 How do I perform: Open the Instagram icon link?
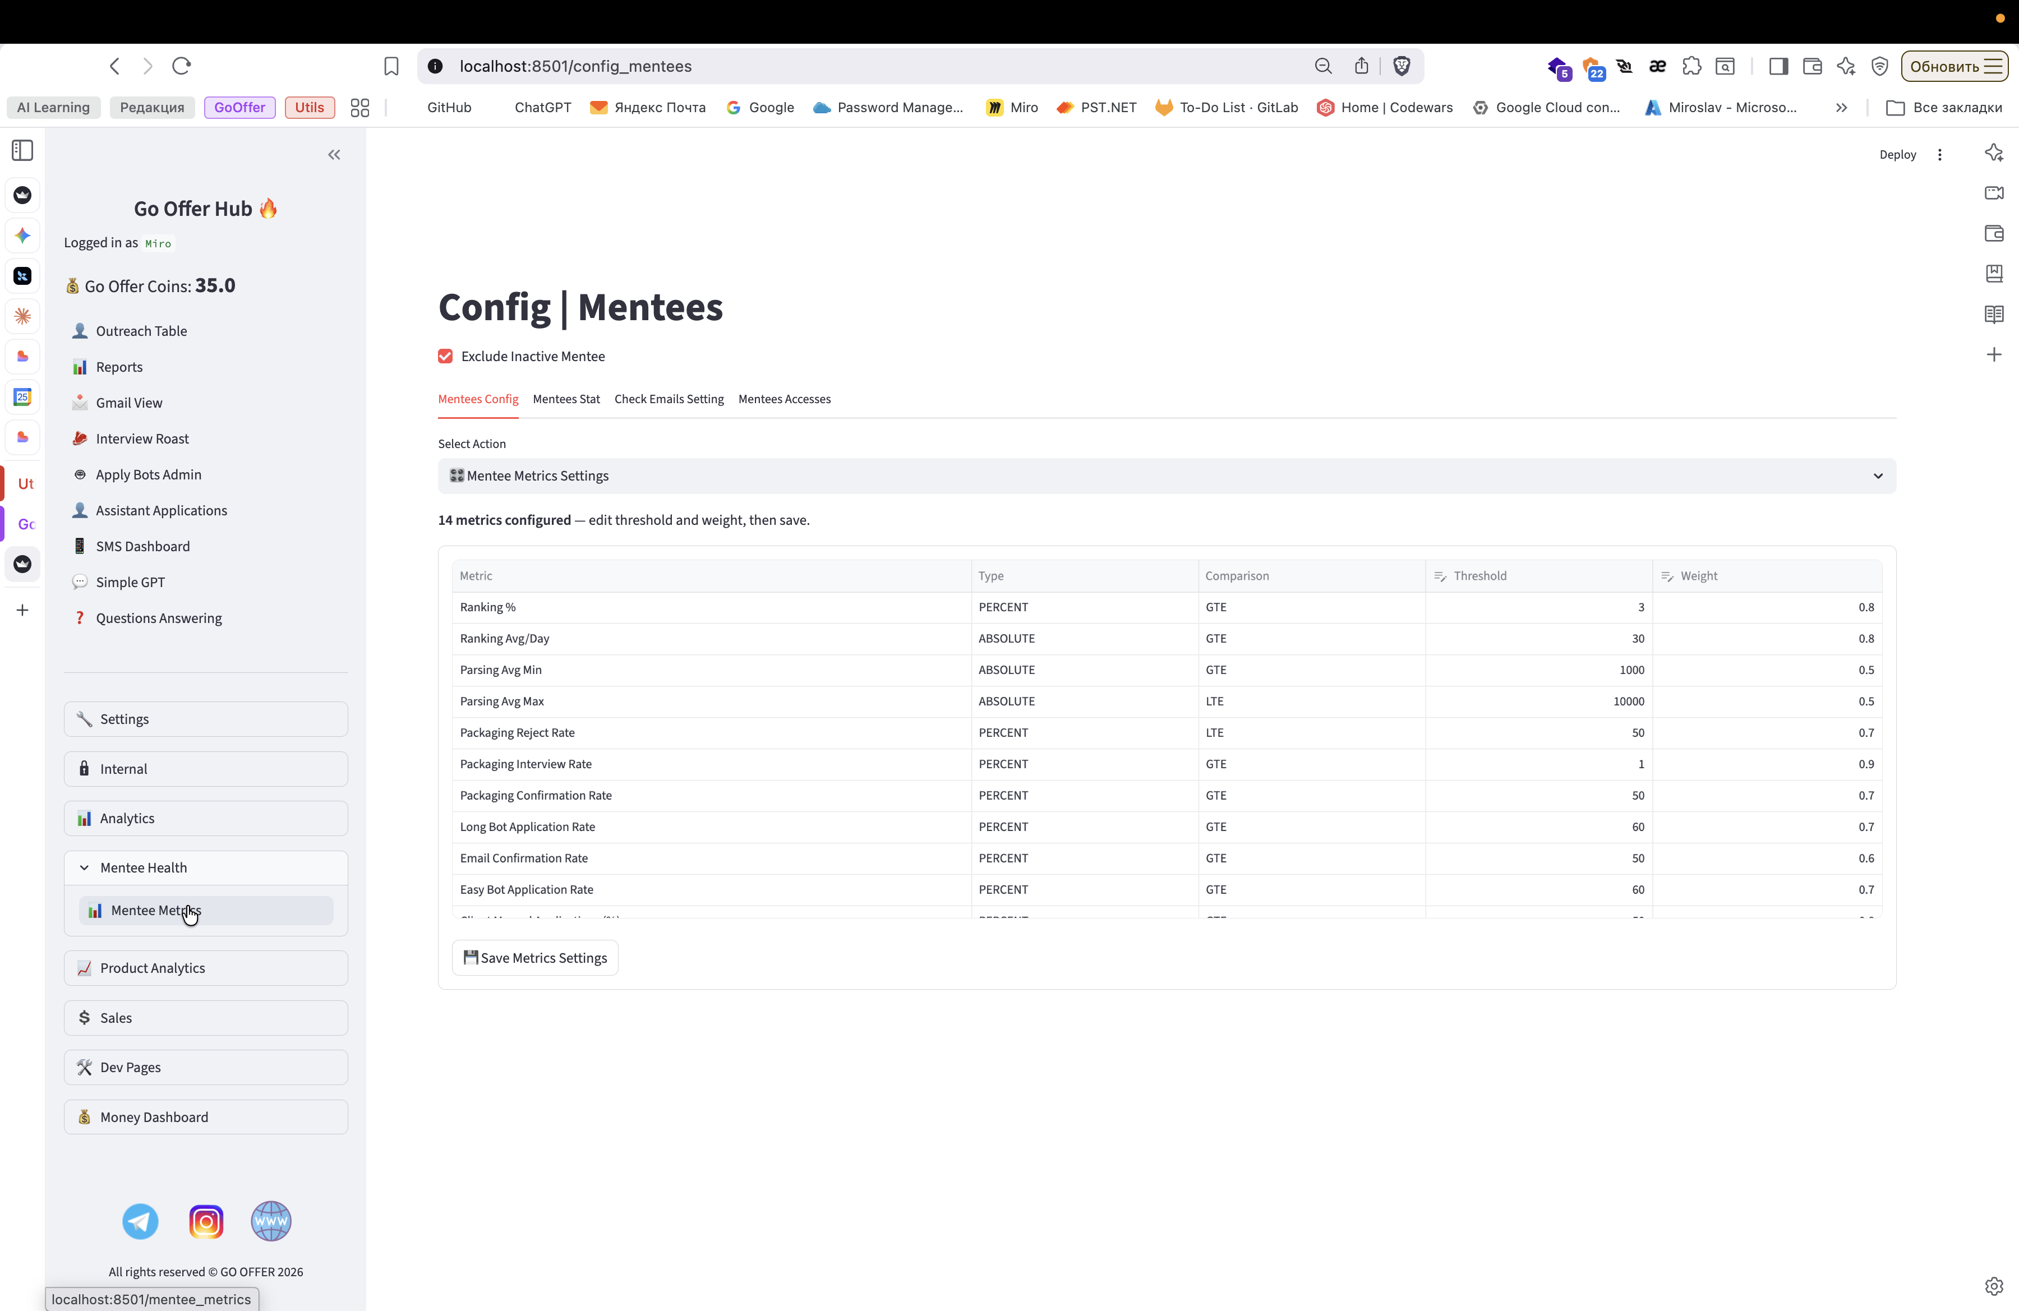[206, 1221]
